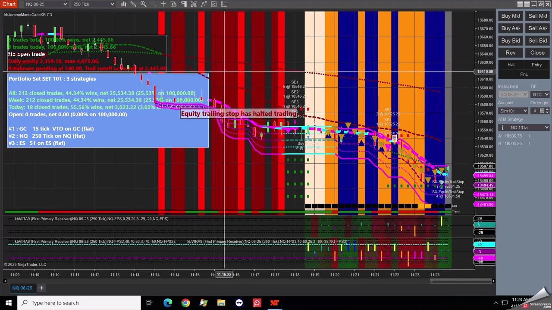Open the data box icon

pyautogui.click(x=173, y=4)
